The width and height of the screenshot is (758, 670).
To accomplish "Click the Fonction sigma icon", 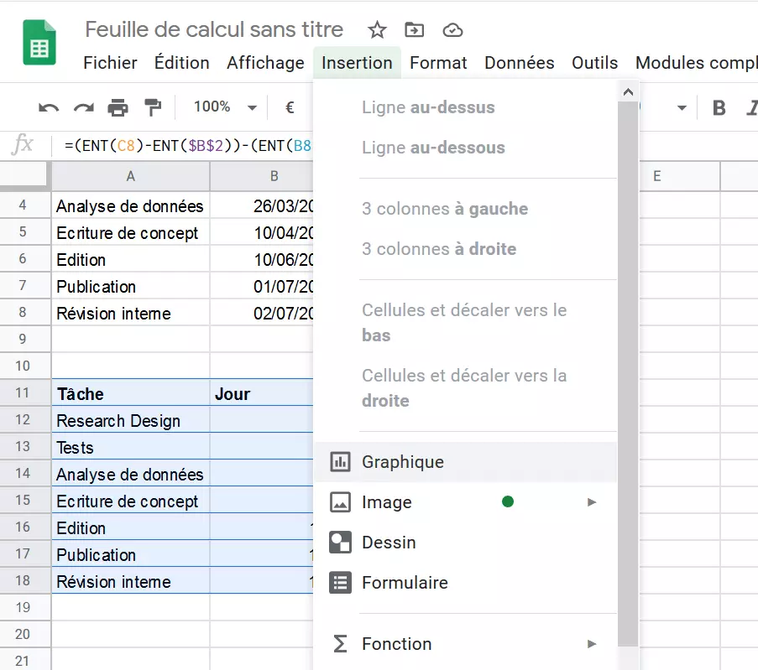I will pyautogui.click(x=340, y=644).
